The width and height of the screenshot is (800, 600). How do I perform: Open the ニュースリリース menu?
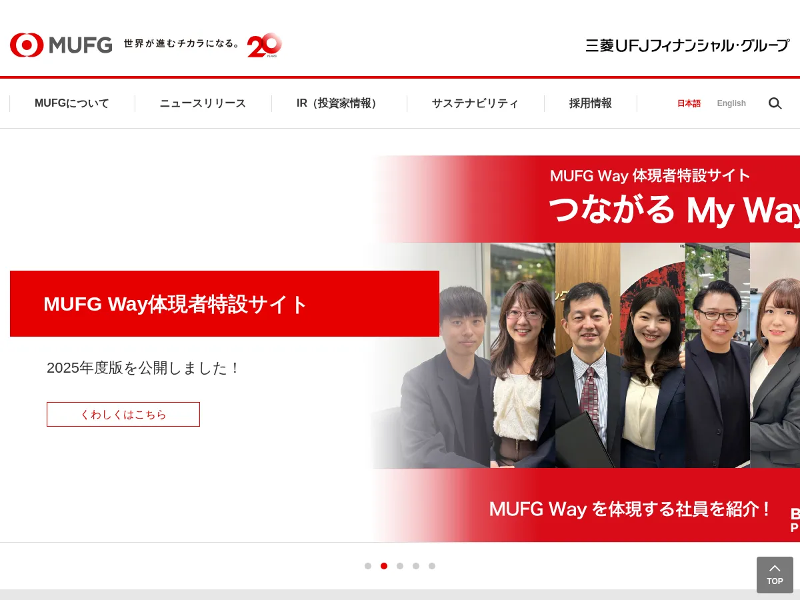(x=203, y=103)
